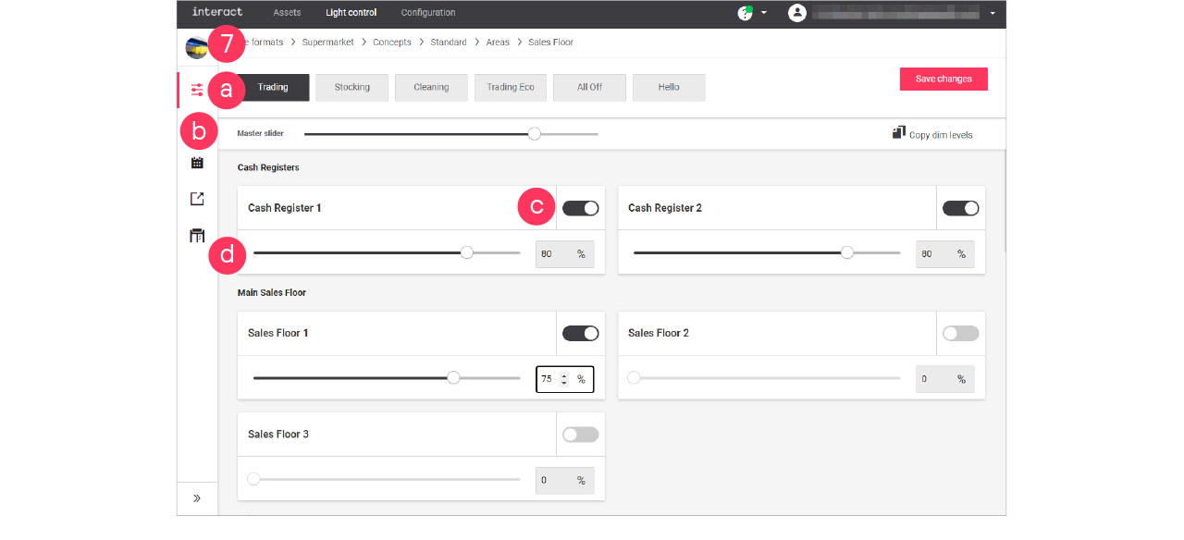
Task: Open the schedules calendar icon in sidebar
Action: tap(196, 161)
